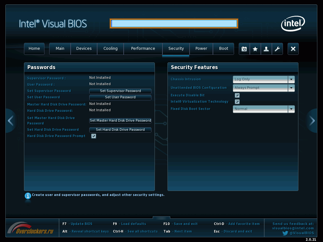Image resolution: width=323 pixels, height=242 pixels.
Task: Switch to the Boot tab
Action: [224, 49]
